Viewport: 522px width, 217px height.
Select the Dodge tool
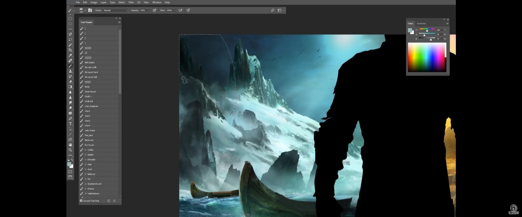(x=70, y=108)
